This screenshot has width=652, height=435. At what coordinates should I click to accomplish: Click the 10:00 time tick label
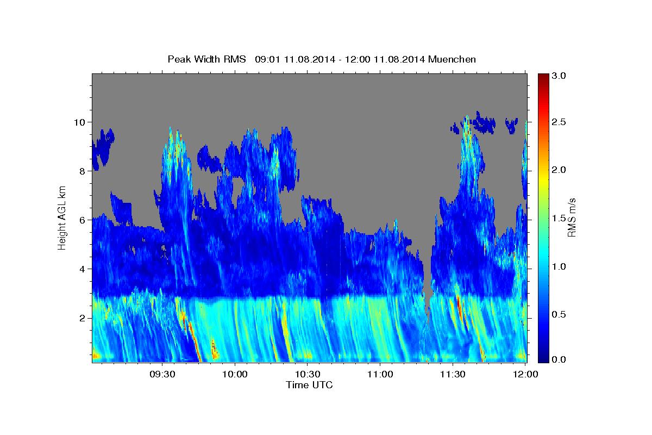click(x=235, y=374)
